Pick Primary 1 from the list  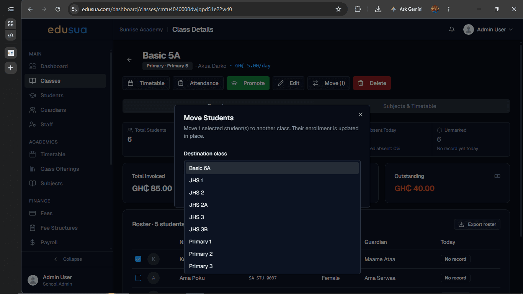click(272, 242)
